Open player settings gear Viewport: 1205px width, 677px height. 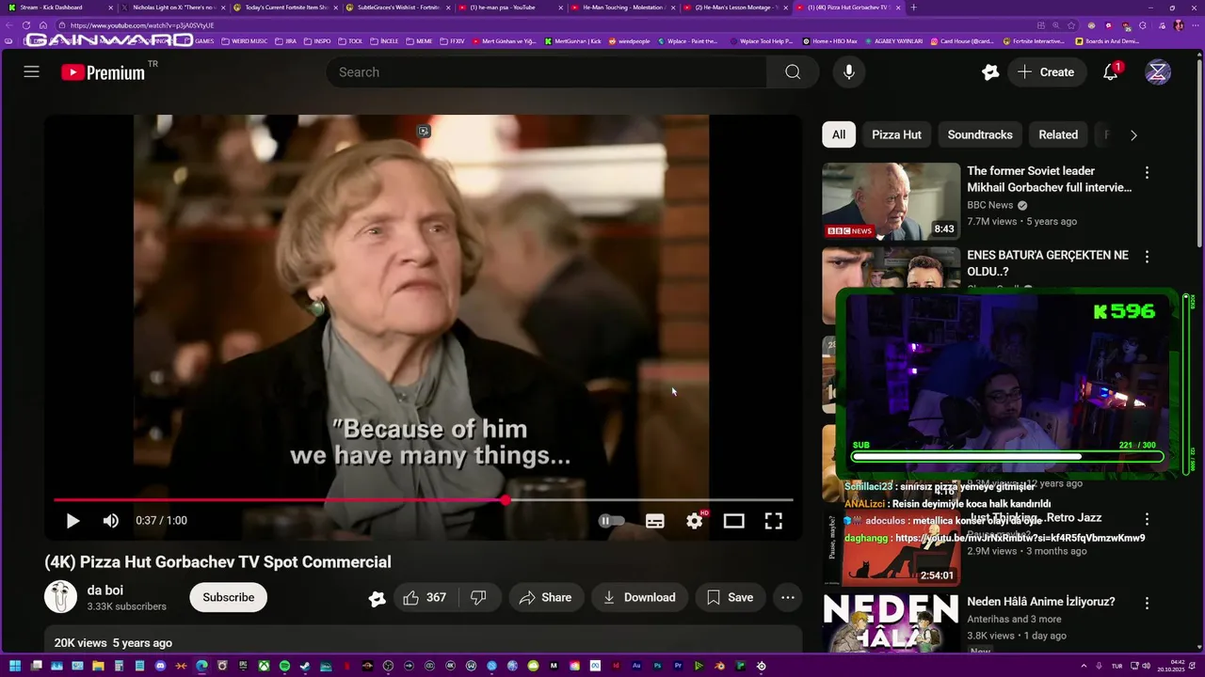coord(695,521)
